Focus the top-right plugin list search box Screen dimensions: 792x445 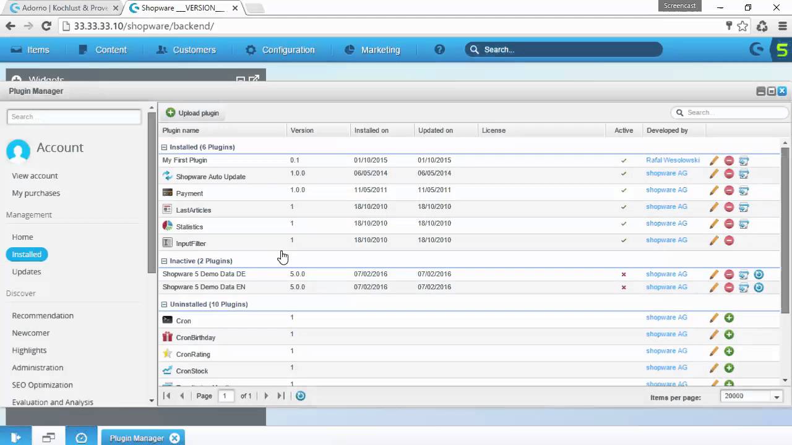(x=730, y=112)
